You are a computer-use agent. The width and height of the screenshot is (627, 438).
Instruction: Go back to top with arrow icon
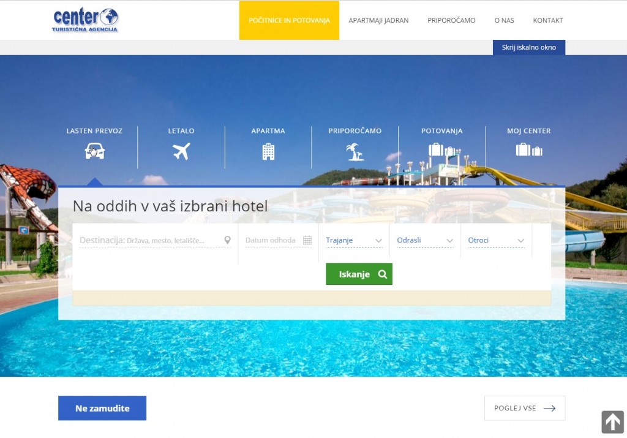point(612,421)
